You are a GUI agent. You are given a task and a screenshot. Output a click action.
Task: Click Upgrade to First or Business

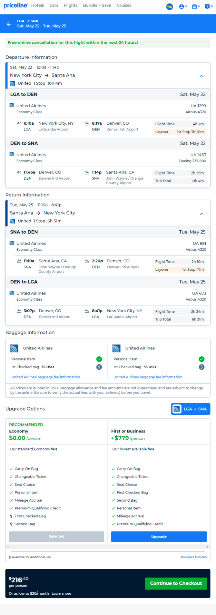(x=159, y=537)
